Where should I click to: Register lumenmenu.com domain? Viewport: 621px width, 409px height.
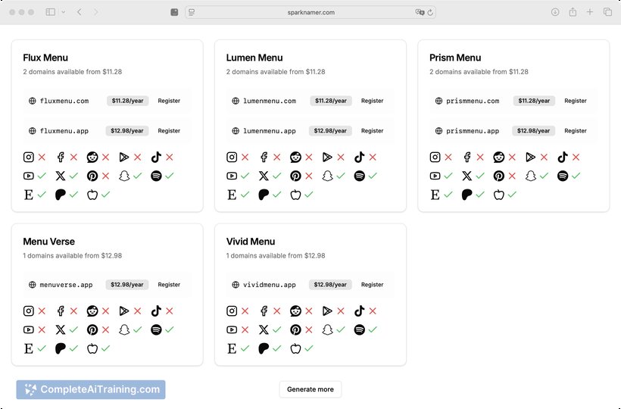373,101
